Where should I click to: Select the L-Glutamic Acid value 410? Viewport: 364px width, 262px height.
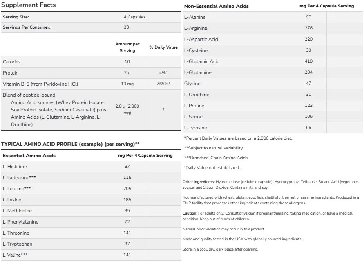pos(308,61)
